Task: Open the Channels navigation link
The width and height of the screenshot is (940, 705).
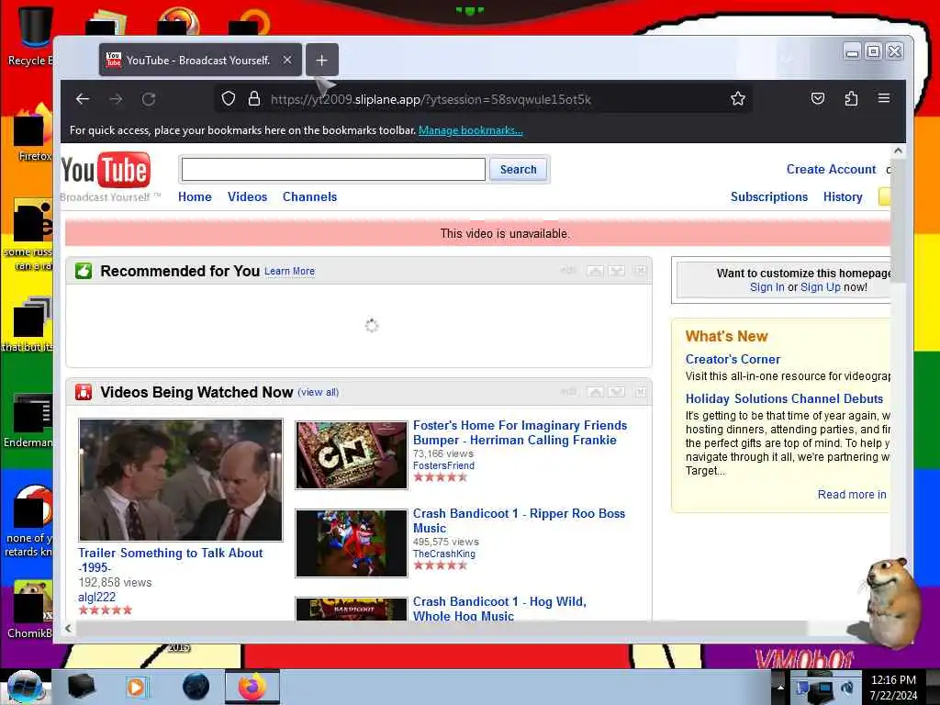Action: pos(309,196)
